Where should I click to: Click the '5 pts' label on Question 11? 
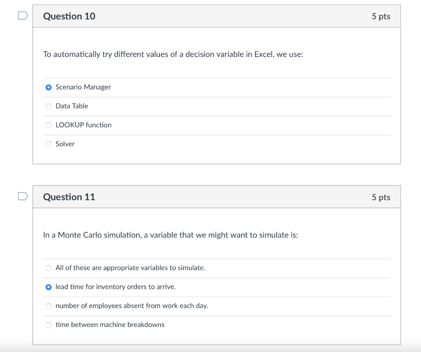tap(380, 197)
